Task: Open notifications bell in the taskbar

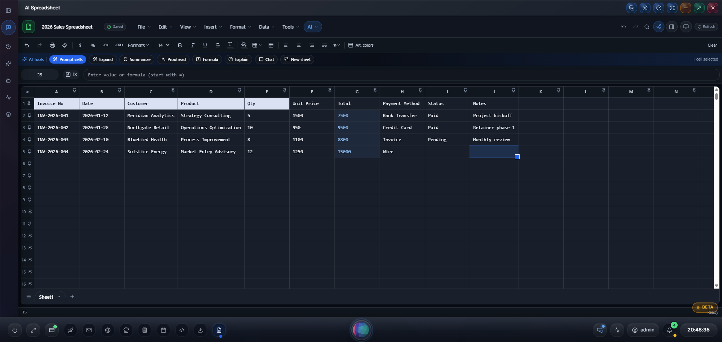Action: click(x=670, y=330)
